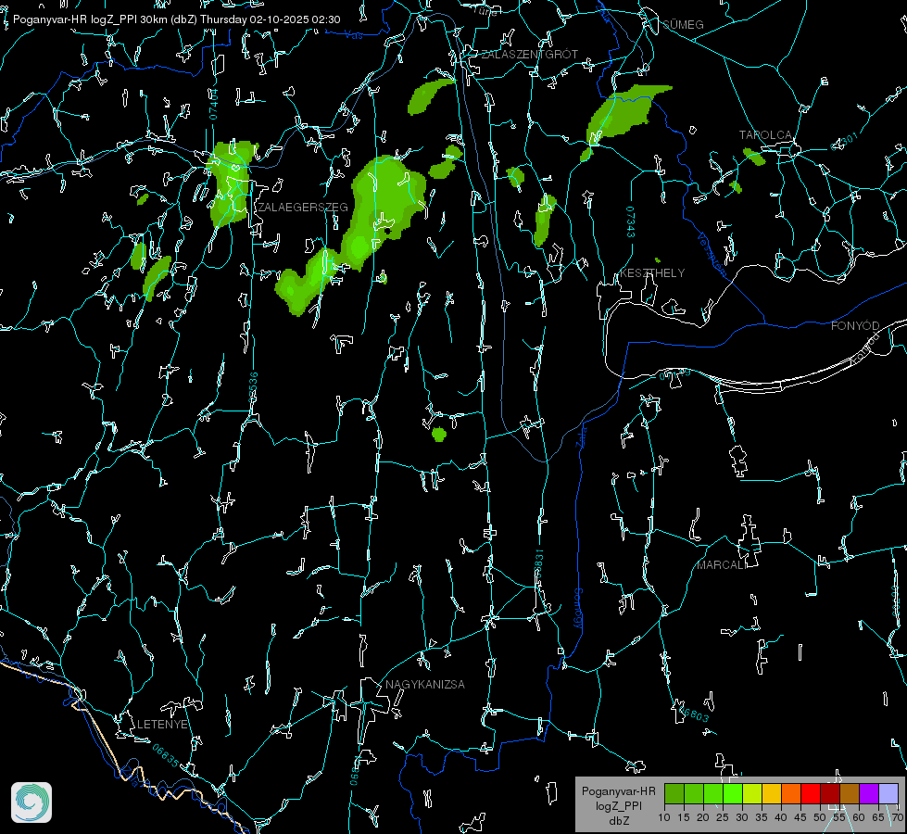Click the isolated echo dot north of Nagykanizsa
Screen dimensions: 907x834
tap(439, 434)
